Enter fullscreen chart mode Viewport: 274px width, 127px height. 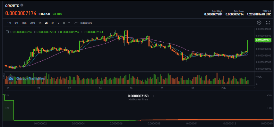coord(268,23)
